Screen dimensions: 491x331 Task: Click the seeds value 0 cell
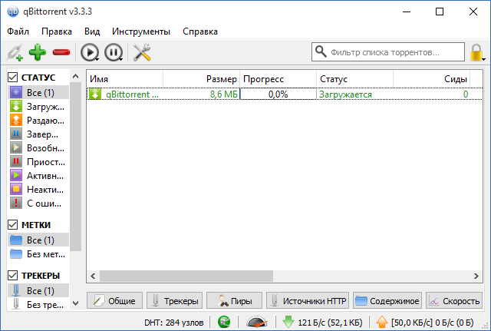tap(466, 94)
